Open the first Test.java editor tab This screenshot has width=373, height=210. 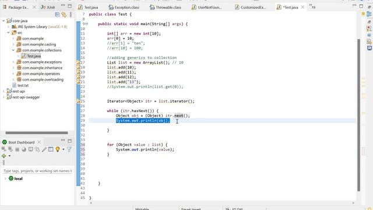tap(88, 8)
